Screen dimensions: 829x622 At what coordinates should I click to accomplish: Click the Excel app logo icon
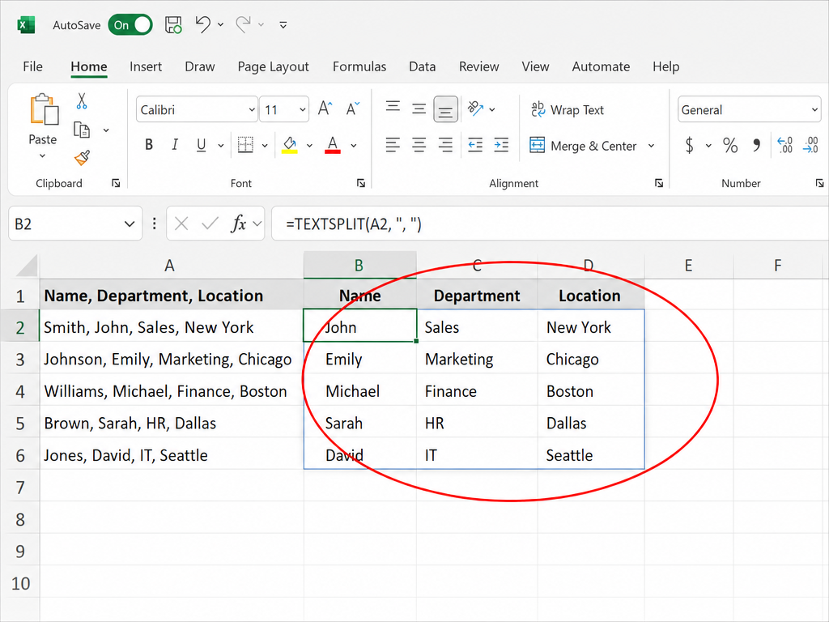pos(26,25)
